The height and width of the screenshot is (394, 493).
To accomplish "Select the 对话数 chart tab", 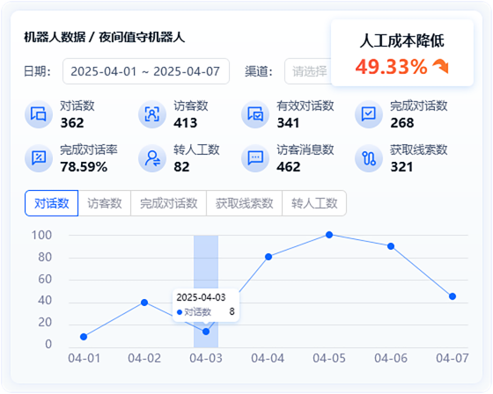I will 52,203.
